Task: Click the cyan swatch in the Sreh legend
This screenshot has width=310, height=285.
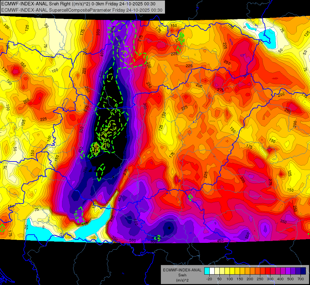Action: [x=207, y=271]
